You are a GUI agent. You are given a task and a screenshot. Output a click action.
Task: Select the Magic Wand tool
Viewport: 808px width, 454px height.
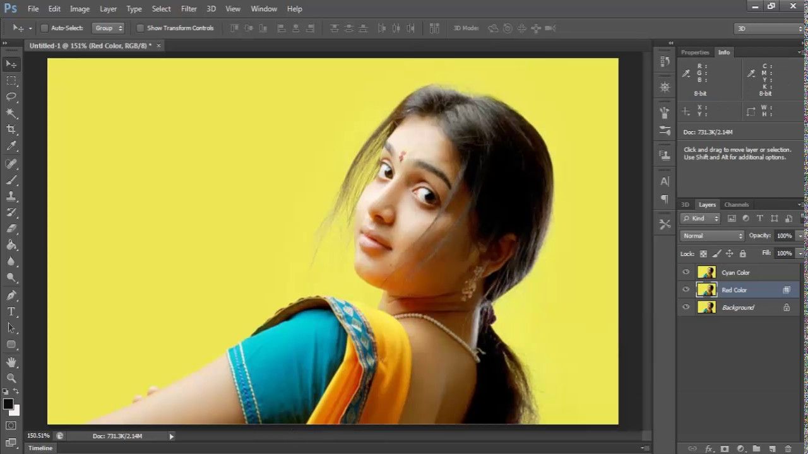(x=11, y=113)
